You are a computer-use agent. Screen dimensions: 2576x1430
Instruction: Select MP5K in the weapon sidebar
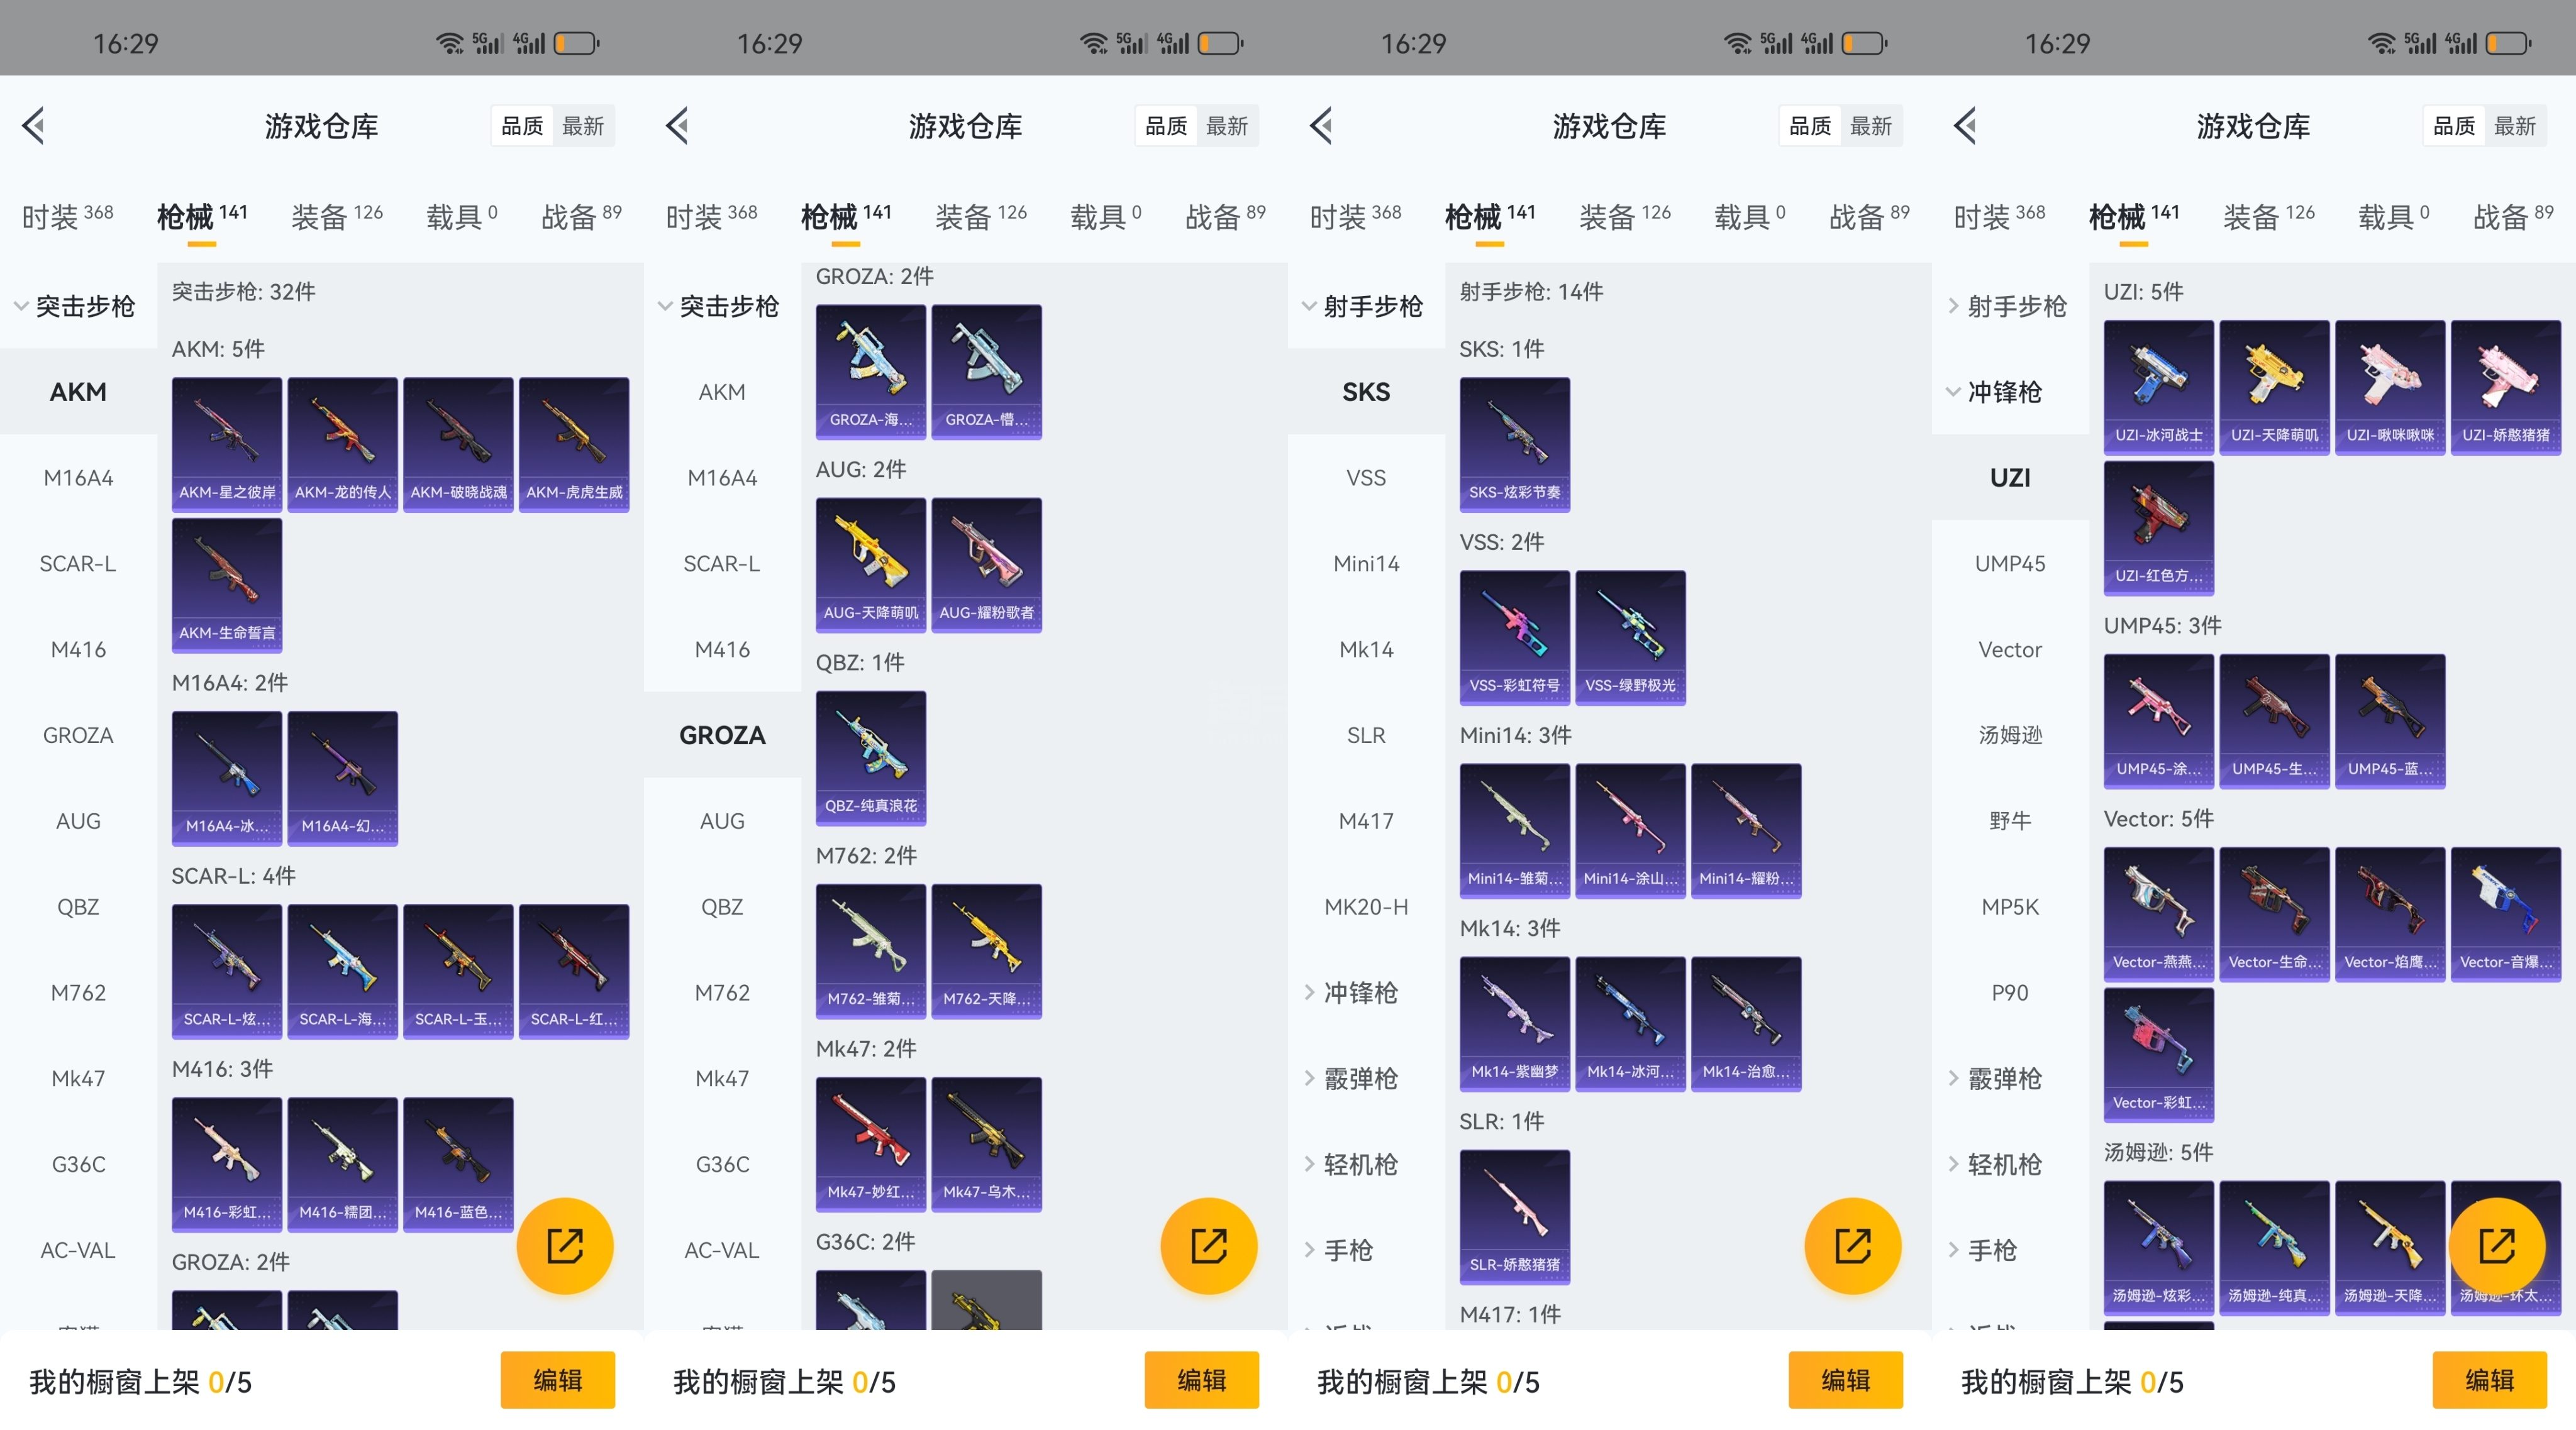pos(2010,906)
